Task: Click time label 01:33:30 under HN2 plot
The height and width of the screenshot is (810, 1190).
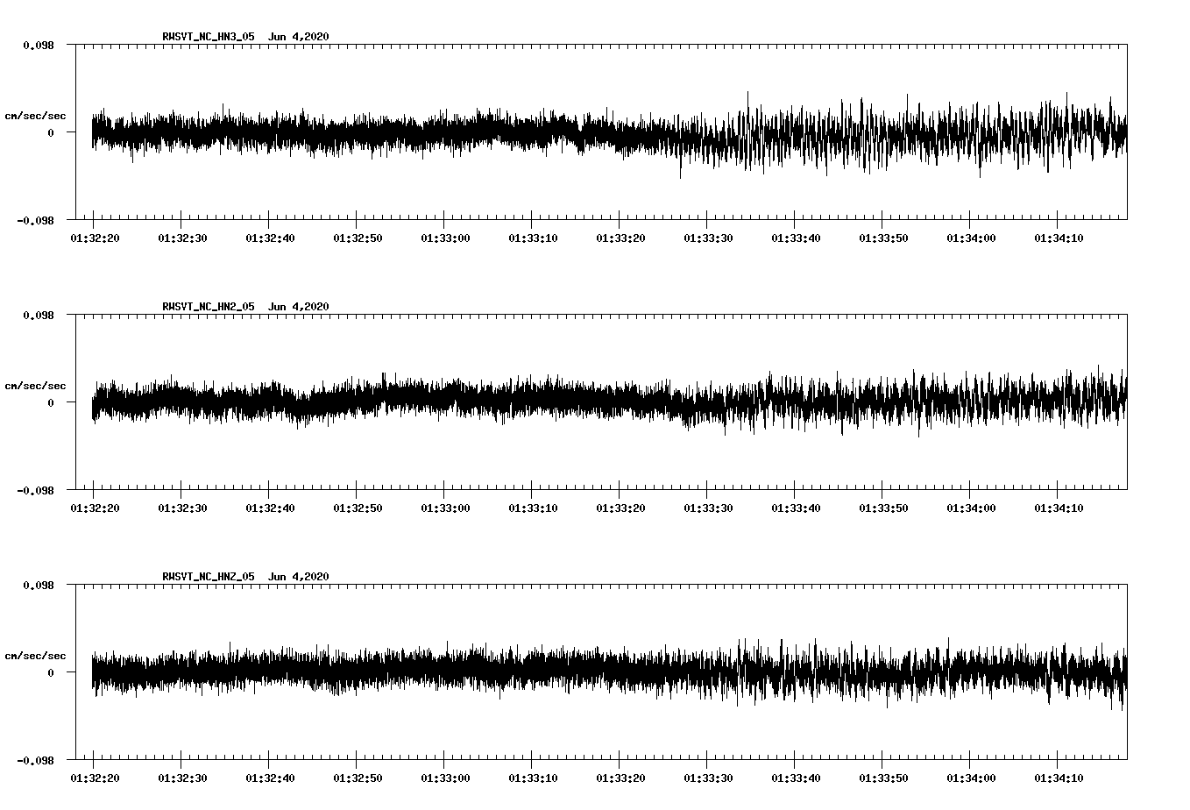Action: coord(708,508)
